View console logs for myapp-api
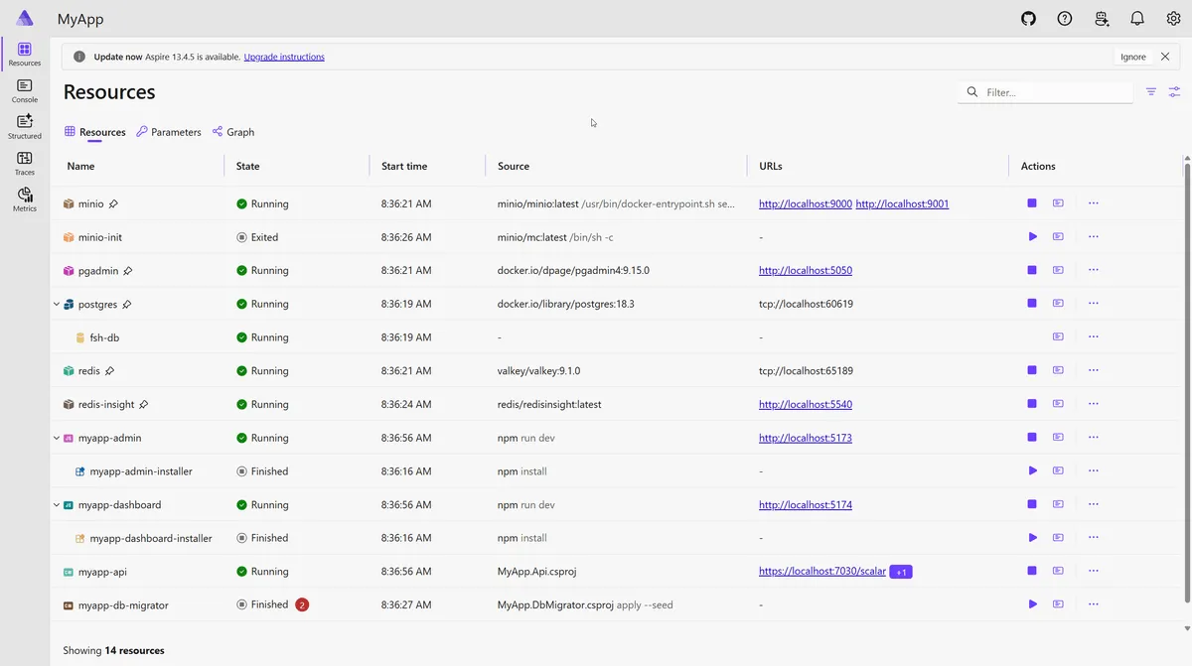 1058,571
